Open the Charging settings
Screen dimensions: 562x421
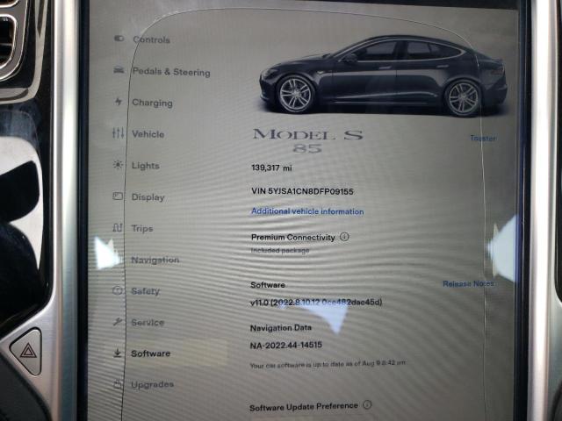pyautogui.click(x=152, y=103)
